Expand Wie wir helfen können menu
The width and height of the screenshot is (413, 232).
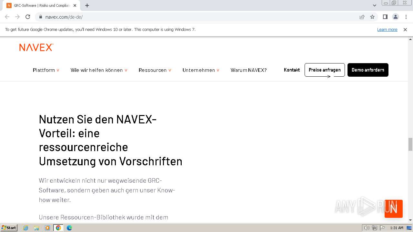99,70
